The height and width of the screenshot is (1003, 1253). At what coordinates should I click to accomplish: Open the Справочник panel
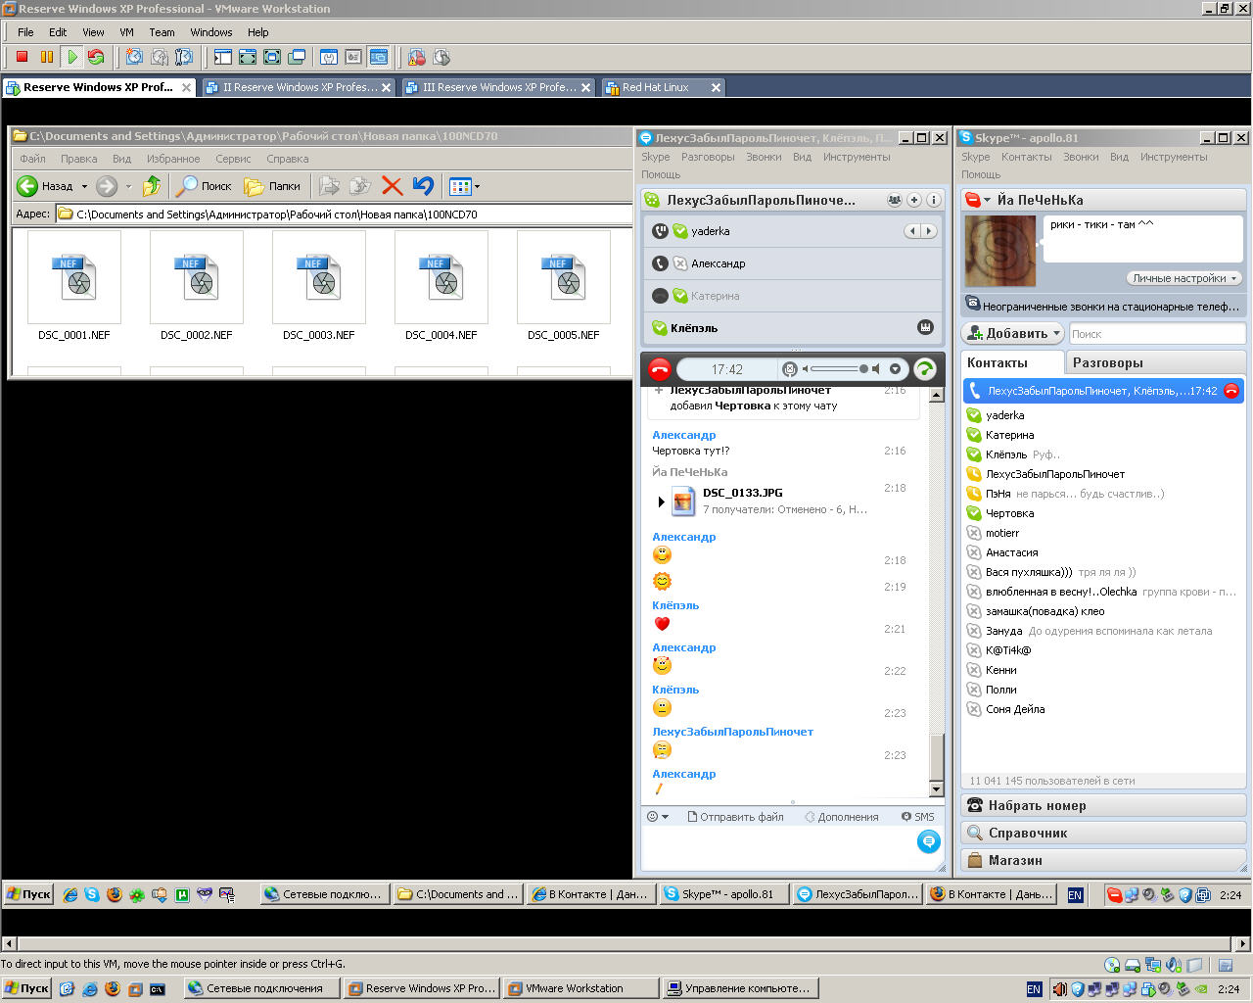[1103, 833]
